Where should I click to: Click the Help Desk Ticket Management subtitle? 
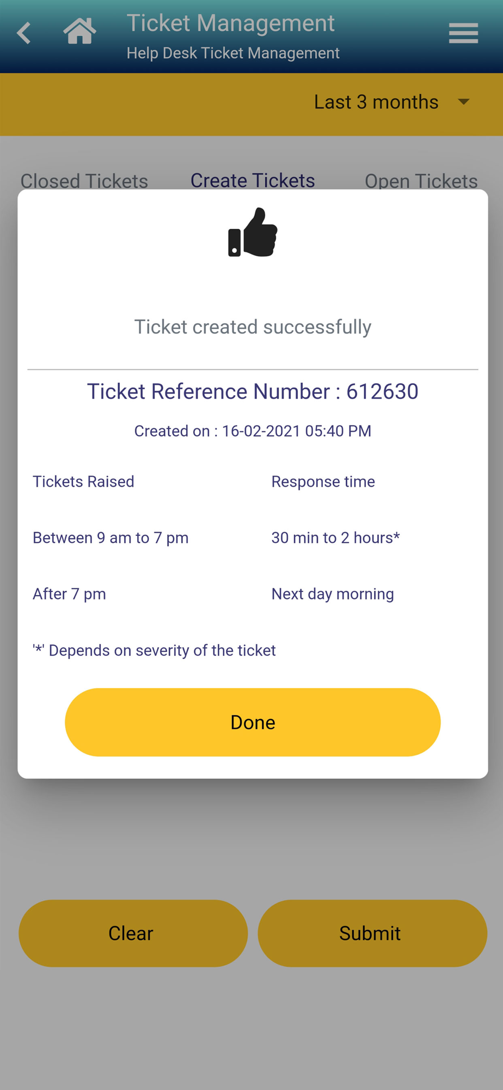tap(233, 53)
